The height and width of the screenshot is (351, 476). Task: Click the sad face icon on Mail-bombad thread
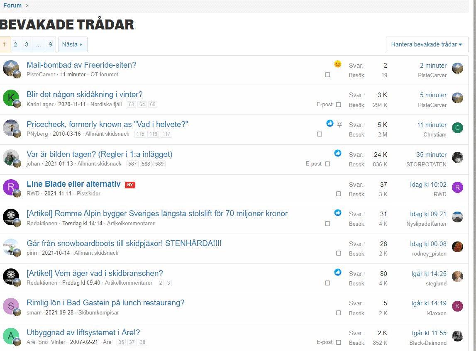click(x=338, y=64)
